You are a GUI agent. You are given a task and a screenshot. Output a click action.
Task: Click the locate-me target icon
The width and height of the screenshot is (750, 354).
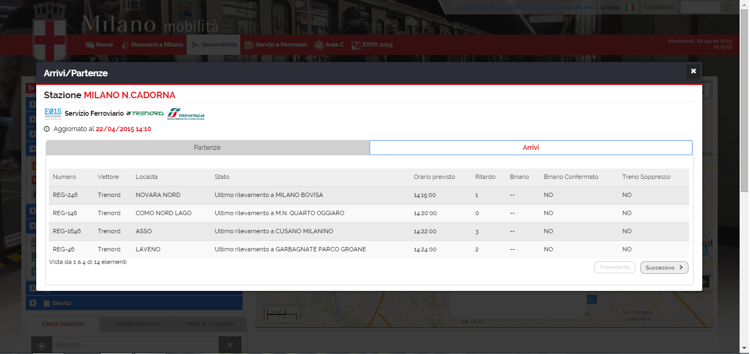pos(41,345)
